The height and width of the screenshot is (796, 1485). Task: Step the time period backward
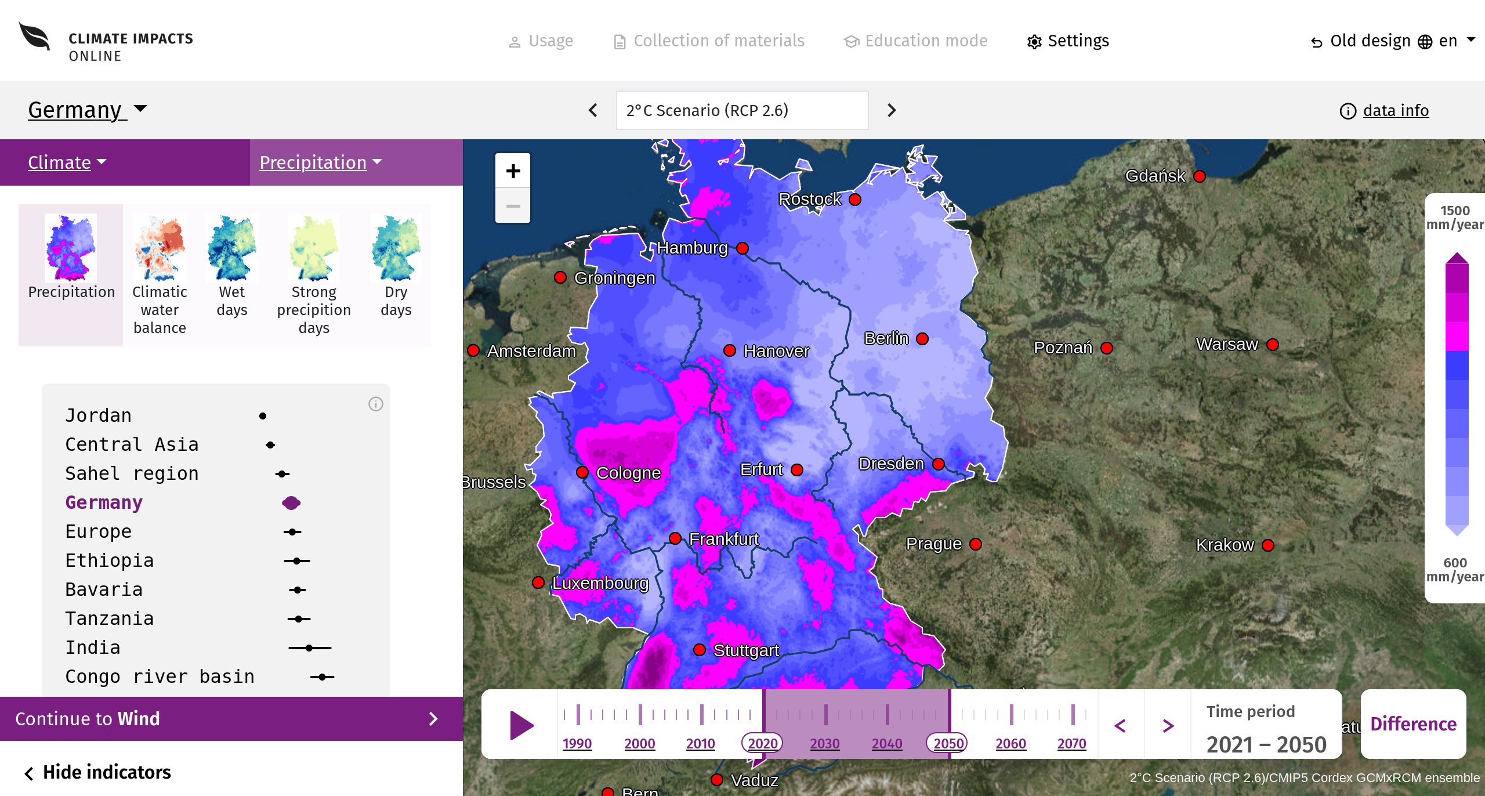[x=1120, y=725]
